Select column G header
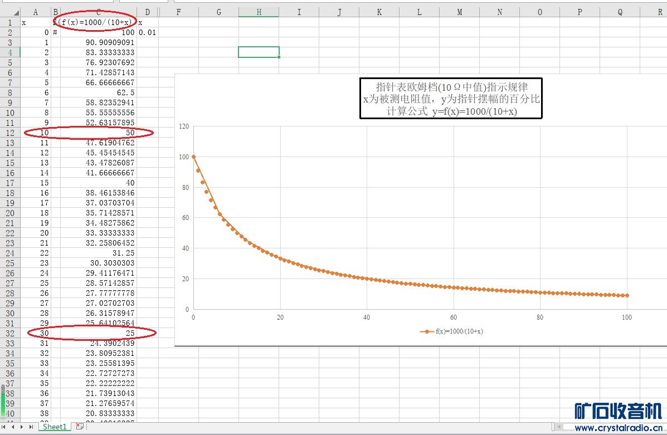 218,12
